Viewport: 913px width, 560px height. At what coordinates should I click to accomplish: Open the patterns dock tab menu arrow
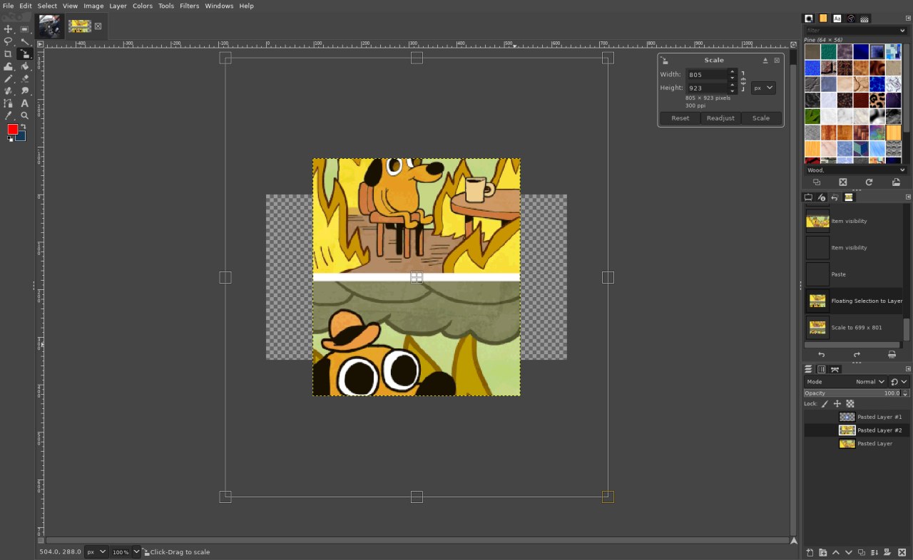pos(908,19)
